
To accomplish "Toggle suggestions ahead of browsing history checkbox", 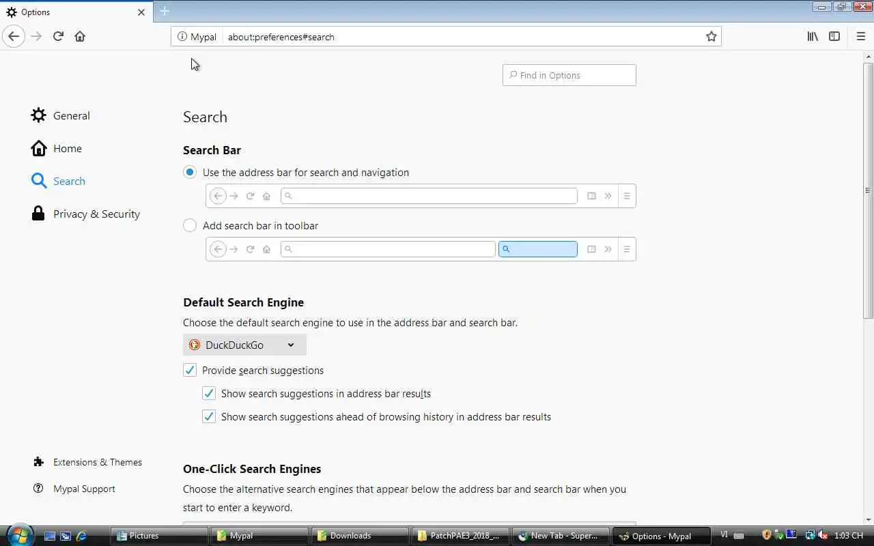I will pos(209,416).
